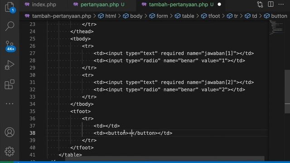Open the Extensions view
290x163 pixels.
(10, 85)
